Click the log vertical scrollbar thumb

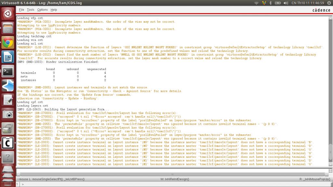(330, 152)
